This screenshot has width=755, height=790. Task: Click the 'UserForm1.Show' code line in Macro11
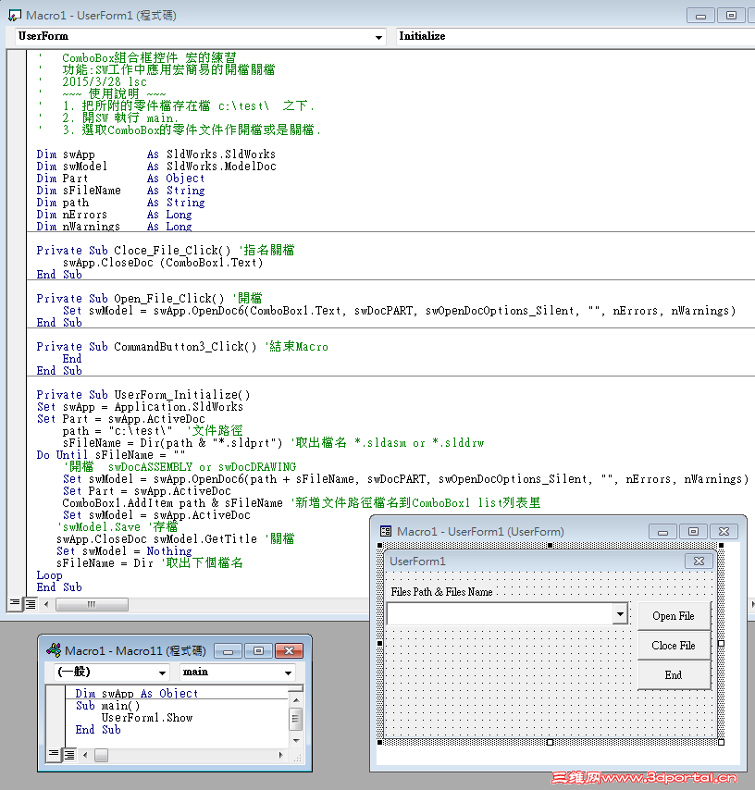tap(147, 718)
